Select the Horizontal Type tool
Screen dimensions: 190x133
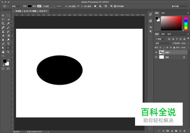(x=8, y=44)
